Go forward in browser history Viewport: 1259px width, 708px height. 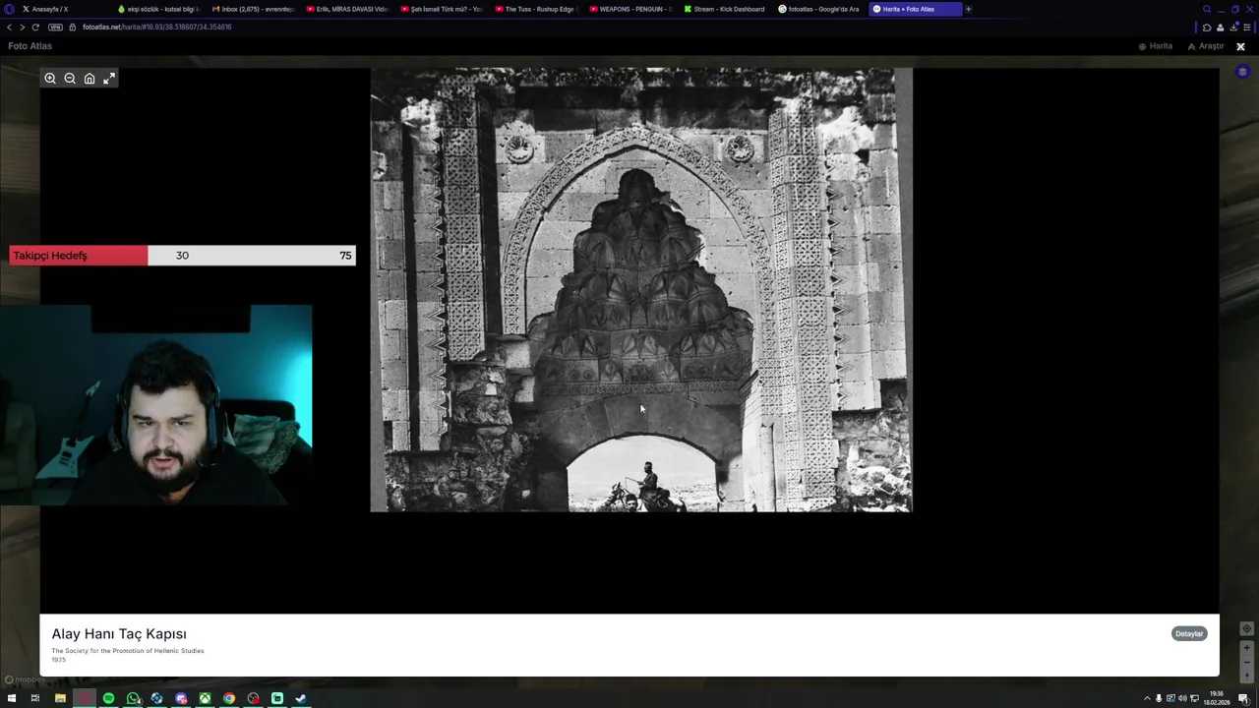tap(22, 27)
